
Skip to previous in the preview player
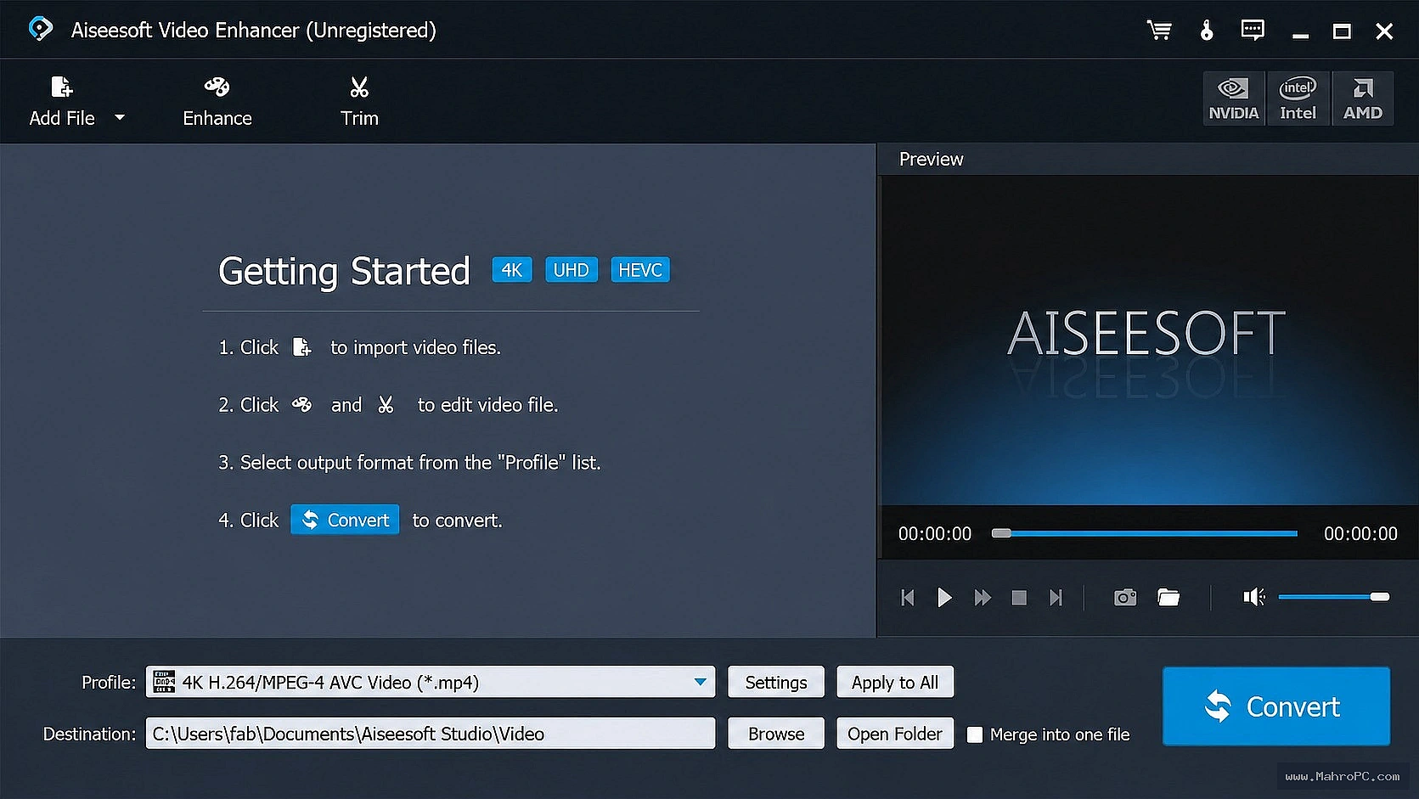(908, 598)
